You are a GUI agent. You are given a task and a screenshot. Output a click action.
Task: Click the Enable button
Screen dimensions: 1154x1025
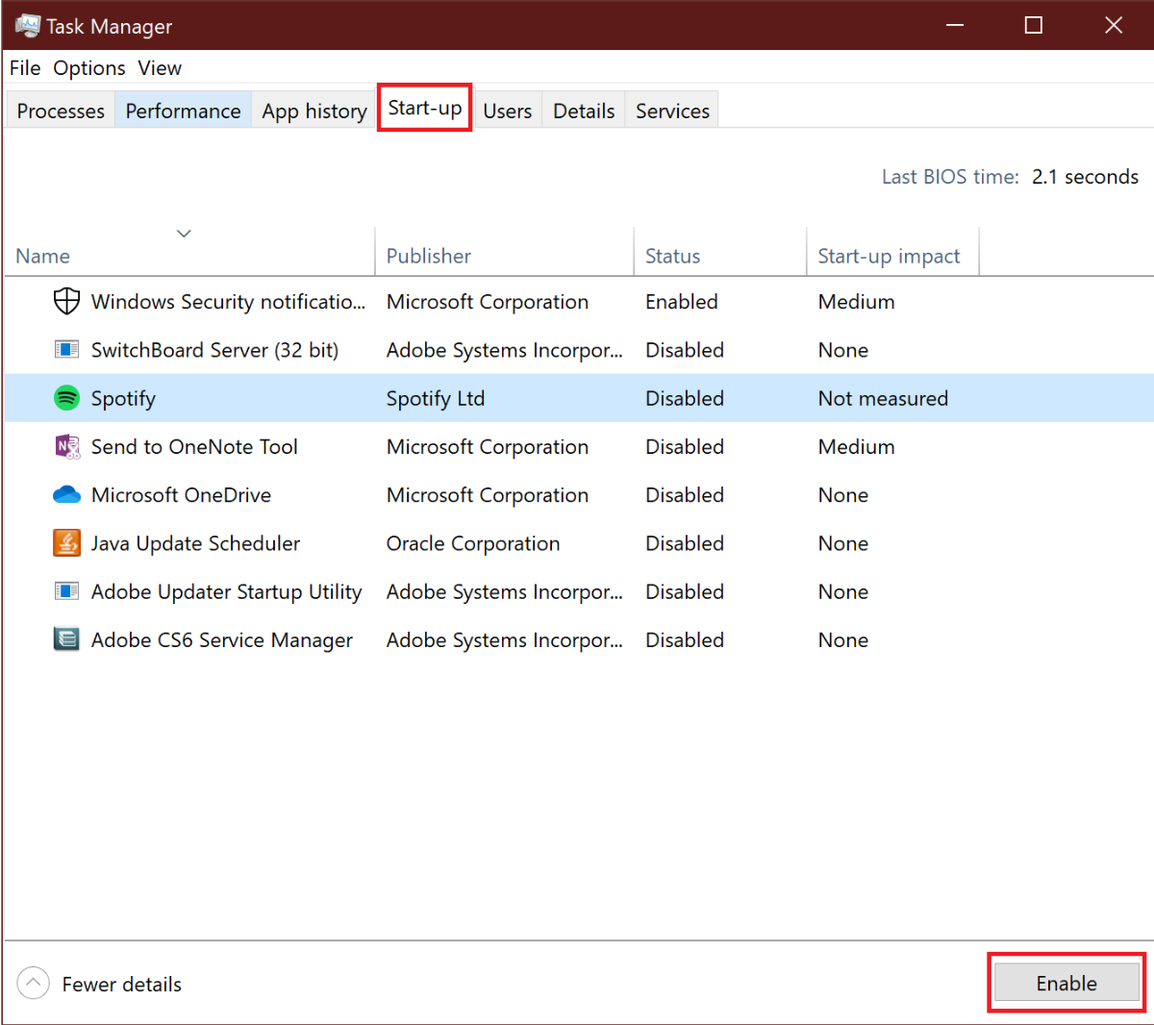pos(1066,983)
